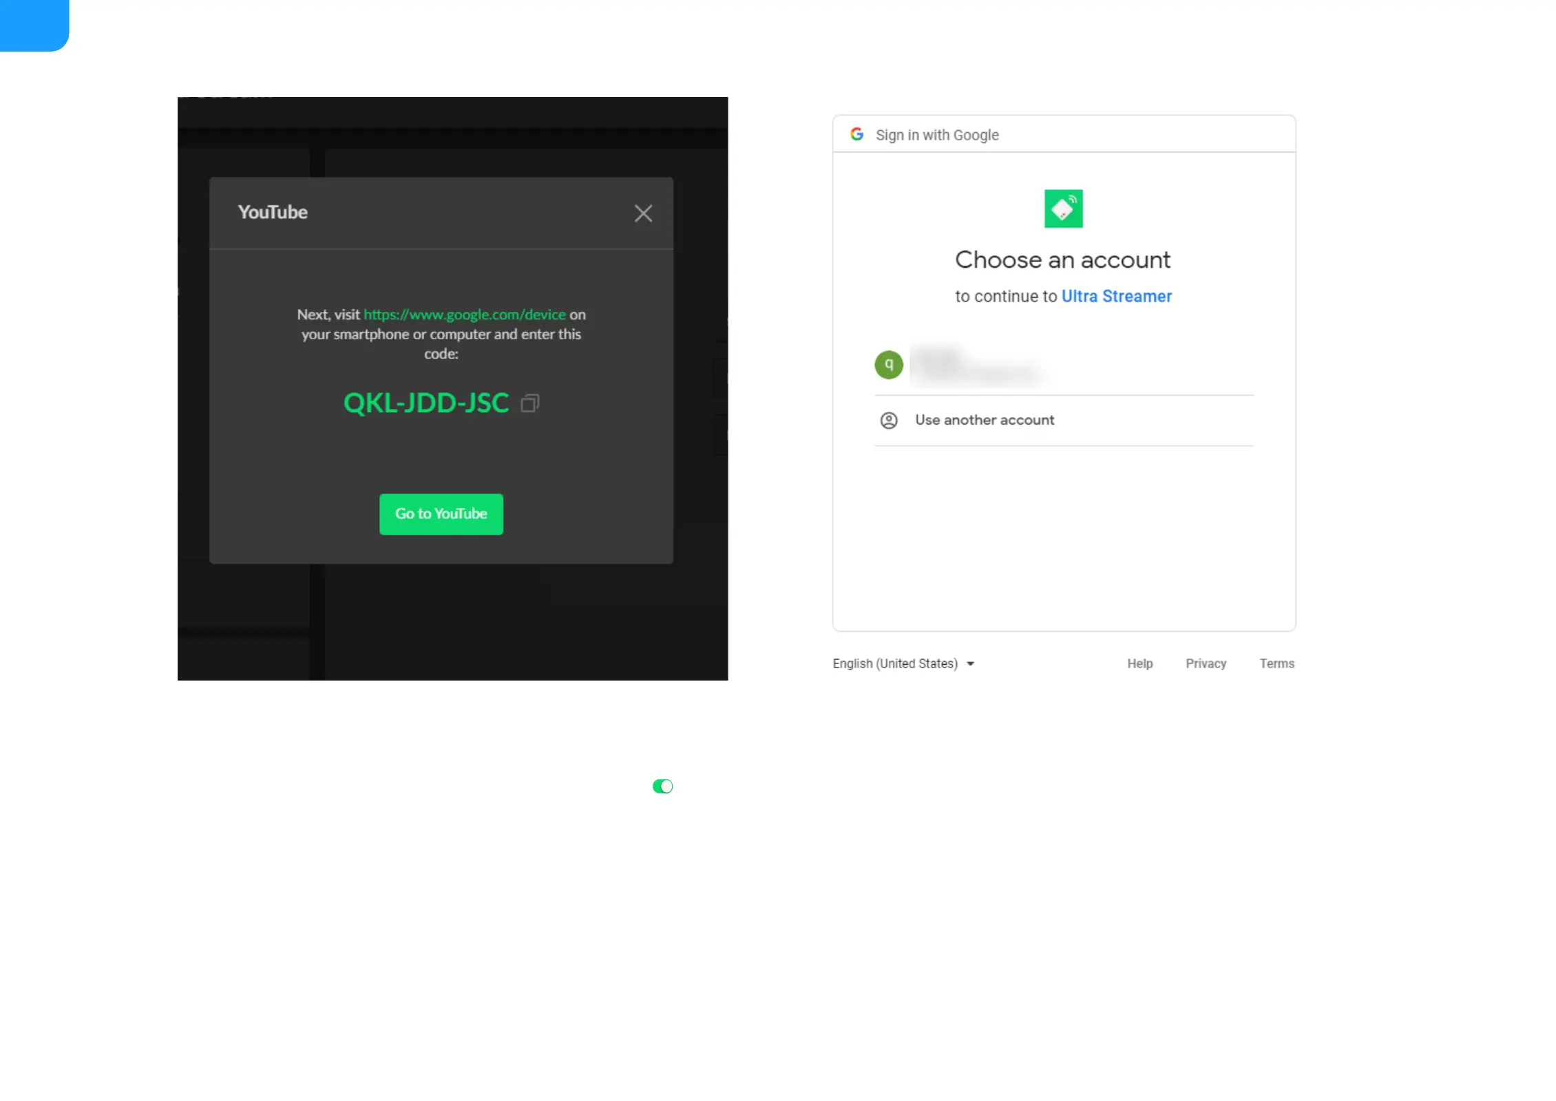
Task: Close the YouTube dialog with the X
Action: (642, 213)
